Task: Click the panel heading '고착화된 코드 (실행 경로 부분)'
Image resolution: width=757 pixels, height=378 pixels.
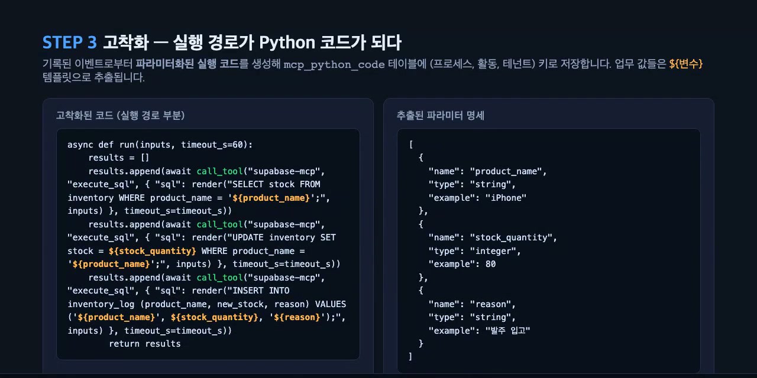Action: 120,115
